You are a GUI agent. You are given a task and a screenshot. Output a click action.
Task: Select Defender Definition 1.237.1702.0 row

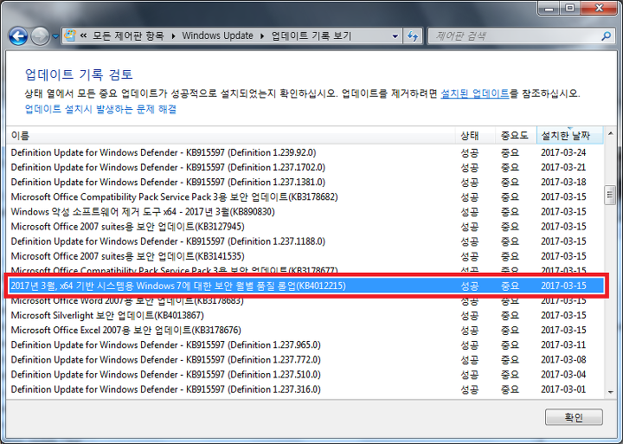tap(305, 167)
